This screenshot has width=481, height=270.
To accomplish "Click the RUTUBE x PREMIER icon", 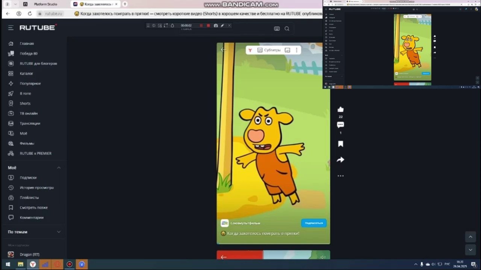I will [11, 153].
